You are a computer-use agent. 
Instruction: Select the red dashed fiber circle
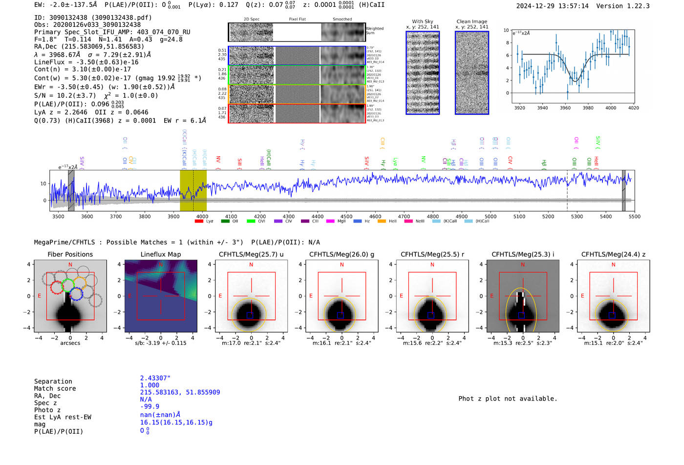57,287
